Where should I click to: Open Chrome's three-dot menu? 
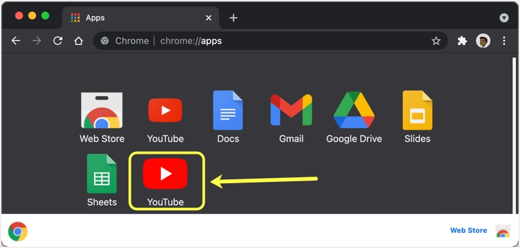point(504,41)
